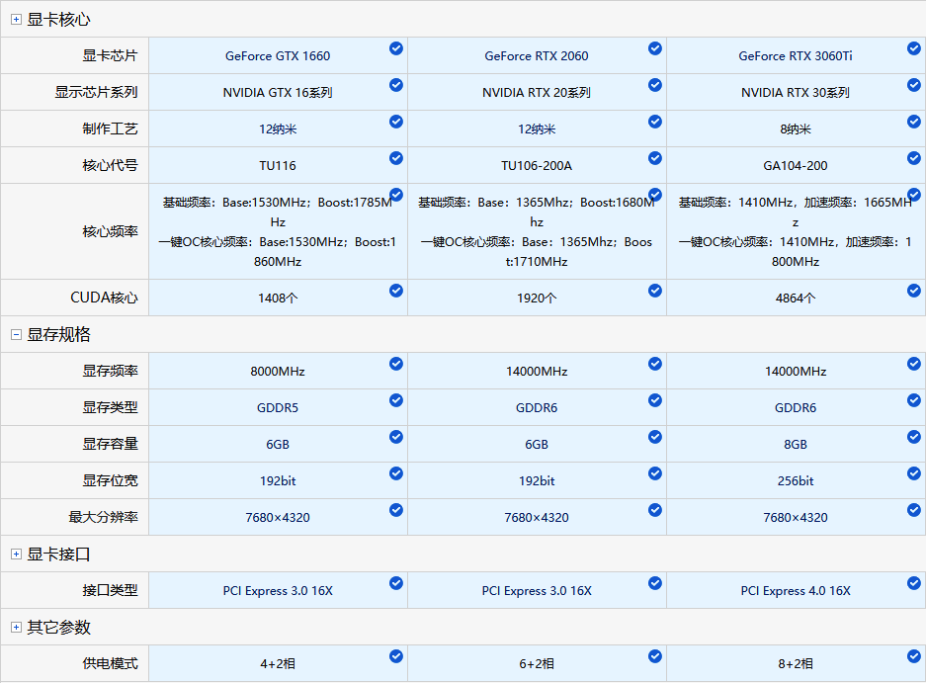Click checkmark in GDDR5 cell
This screenshot has width=926, height=683.
(x=396, y=400)
